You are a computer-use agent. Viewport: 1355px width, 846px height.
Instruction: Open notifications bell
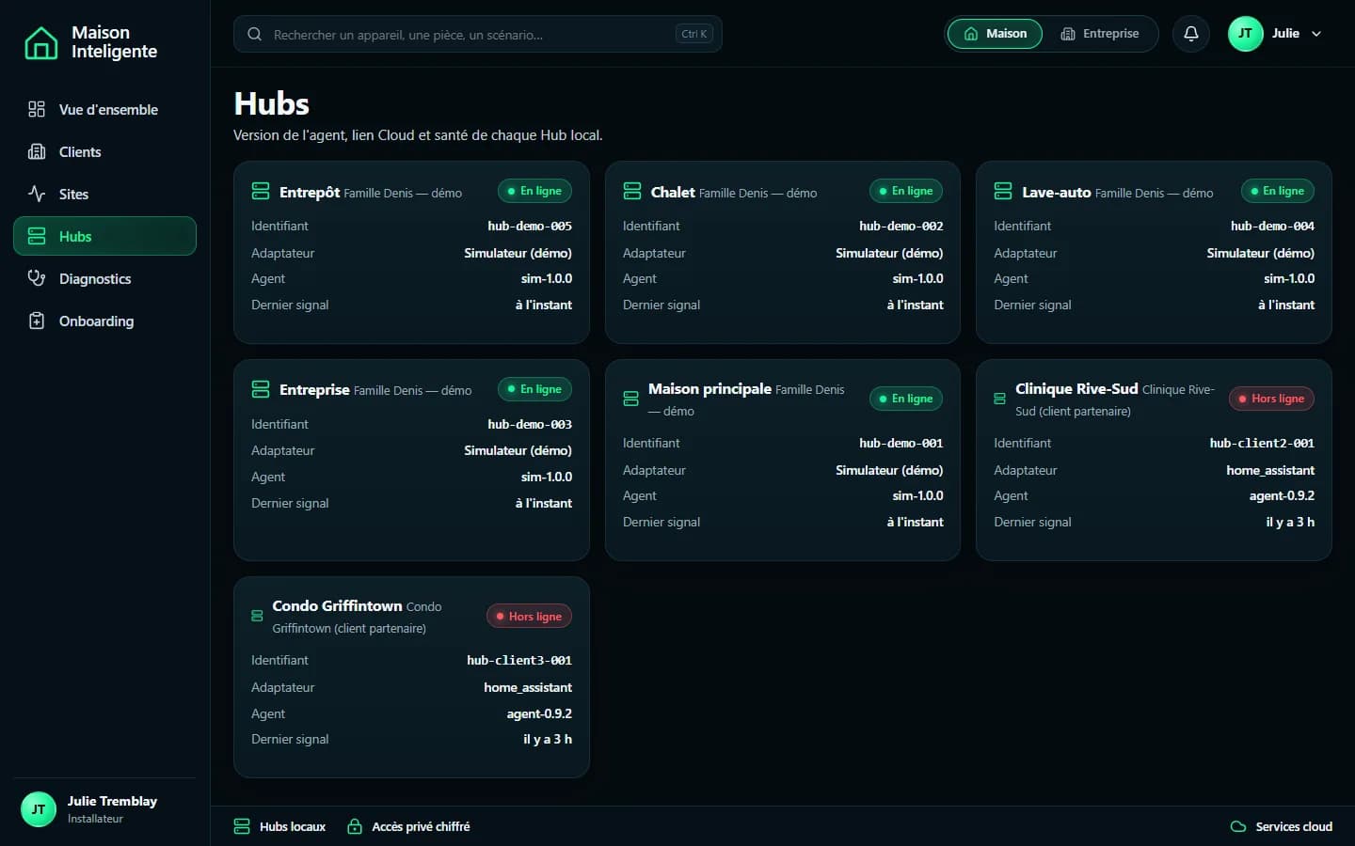tap(1190, 34)
